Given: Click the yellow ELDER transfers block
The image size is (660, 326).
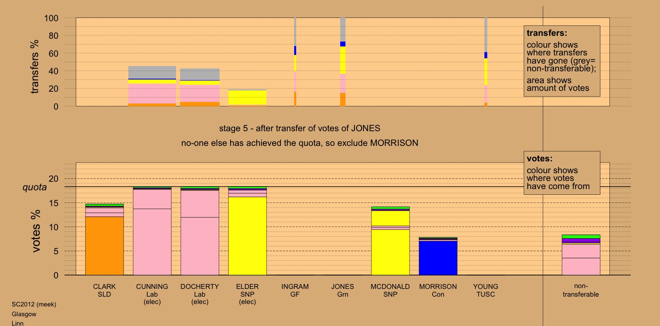Looking at the screenshot, I should coord(247,98).
